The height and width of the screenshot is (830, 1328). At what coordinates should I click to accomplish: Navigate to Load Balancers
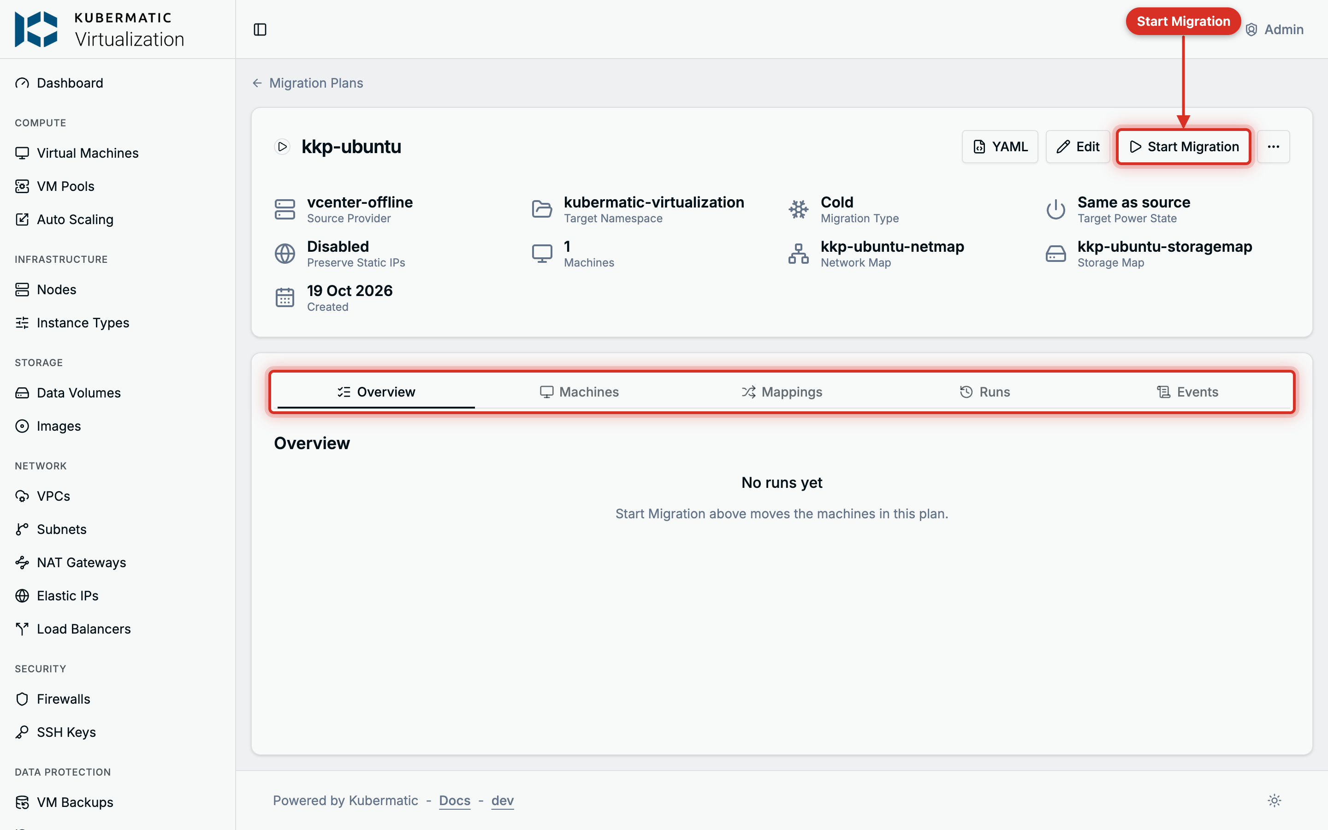click(x=72, y=629)
